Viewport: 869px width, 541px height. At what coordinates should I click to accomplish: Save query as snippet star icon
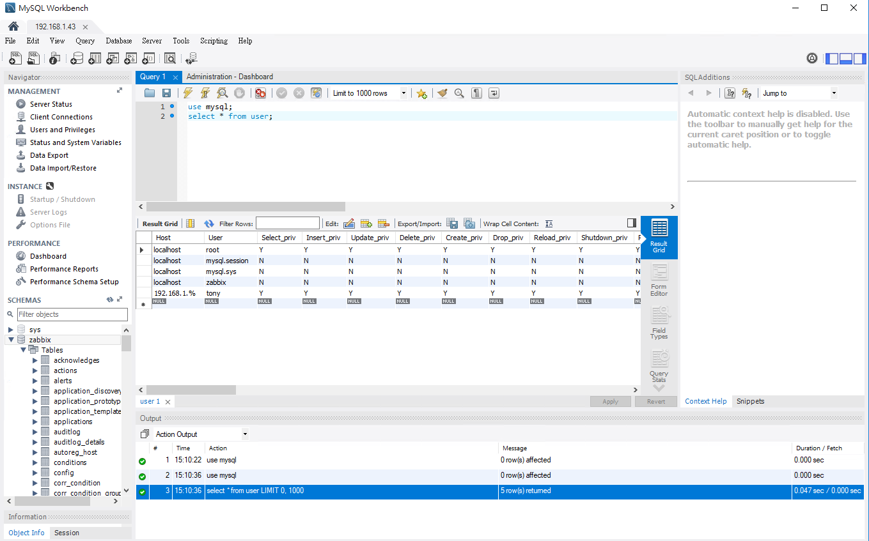point(421,93)
